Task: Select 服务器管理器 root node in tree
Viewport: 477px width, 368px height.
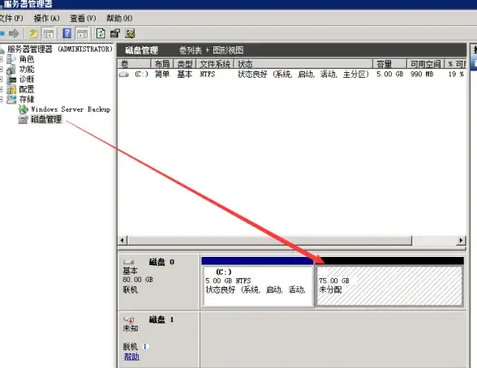Action: [60, 49]
